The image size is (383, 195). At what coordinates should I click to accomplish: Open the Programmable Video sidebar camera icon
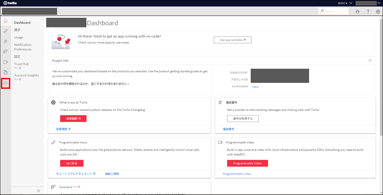pos(5,62)
